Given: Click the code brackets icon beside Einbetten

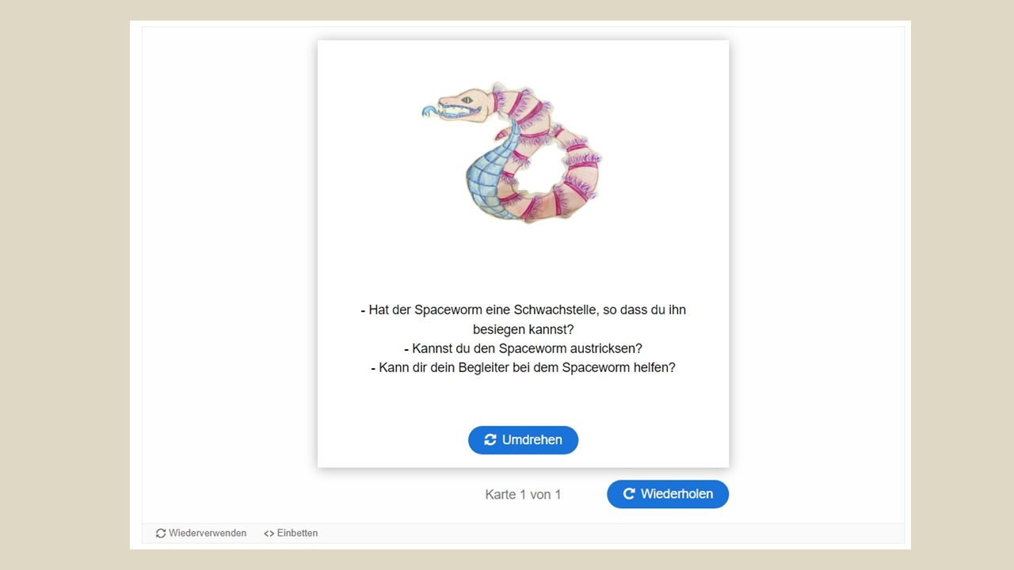Looking at the screenshot, I should pyautogui.click(x=269, y=534).
